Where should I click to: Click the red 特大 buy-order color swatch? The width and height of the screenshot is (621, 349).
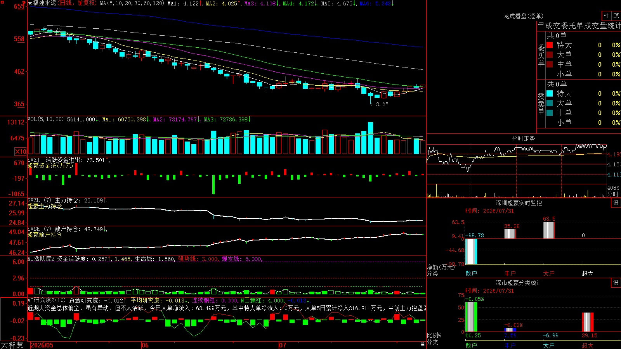[x=550, y=45]
